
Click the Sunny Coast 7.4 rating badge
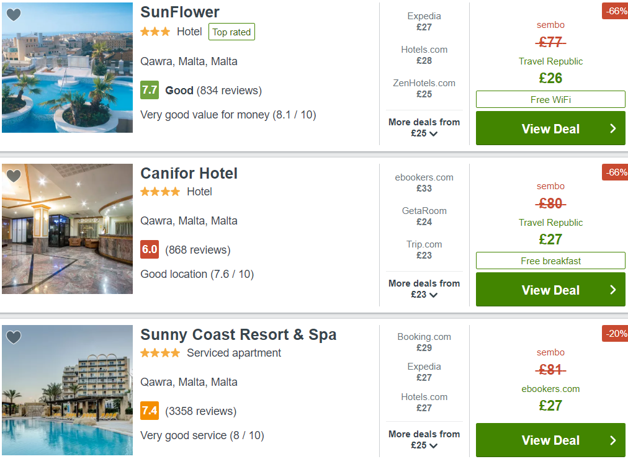click(x=150, y=411)
